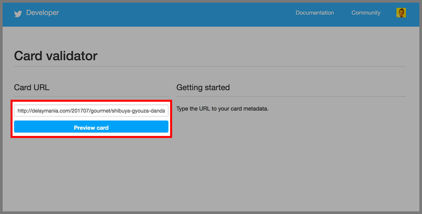The height and width of the screenshot is (214, 422).
Task: Go to the Community menu item
Action: click(x=366, y=13)
